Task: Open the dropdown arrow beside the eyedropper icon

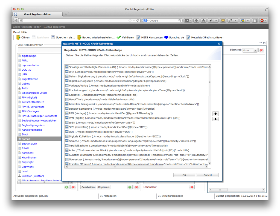Action: 235,20
